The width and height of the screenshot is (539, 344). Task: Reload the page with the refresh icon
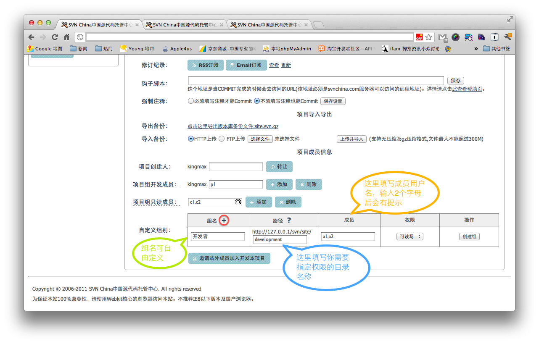[55, 37]
